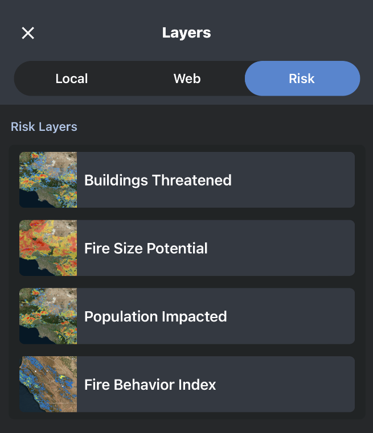Click the Fire Behavior Index map thumbnail
Screen dimensions: 373x433
click(48, 385)
